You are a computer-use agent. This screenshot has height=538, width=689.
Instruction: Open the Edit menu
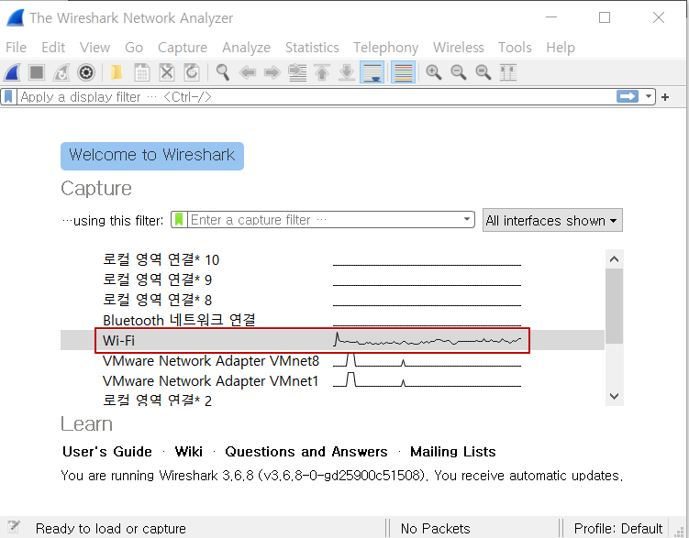point(53,48)
